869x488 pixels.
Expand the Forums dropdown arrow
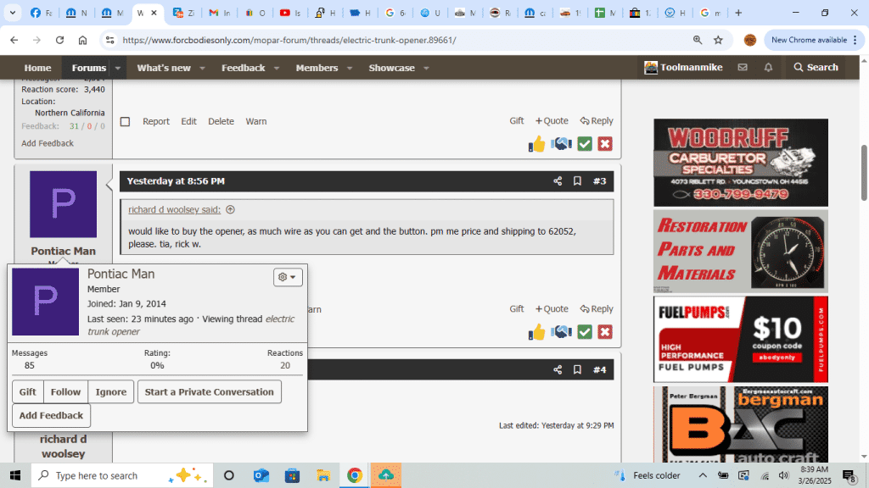point(118,68)
